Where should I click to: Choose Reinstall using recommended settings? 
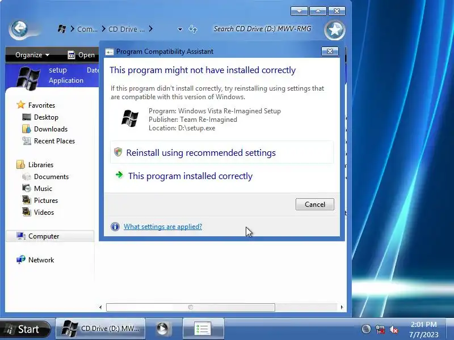coord(222,152)
